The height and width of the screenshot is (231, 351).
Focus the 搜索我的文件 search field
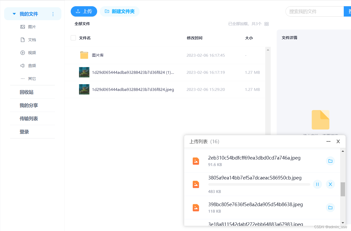point(314,11)
